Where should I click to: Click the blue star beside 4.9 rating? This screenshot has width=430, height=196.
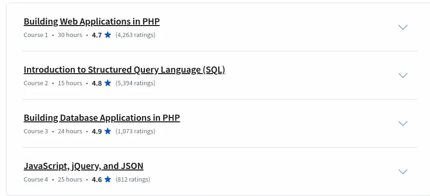pyautogui.click(x=108, y=131)
